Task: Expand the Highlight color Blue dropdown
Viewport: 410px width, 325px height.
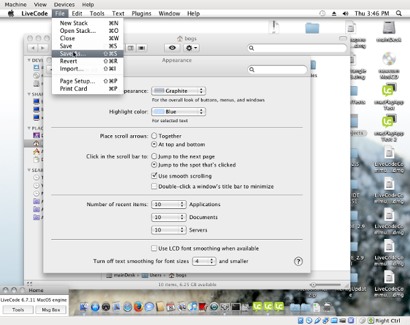Action: tap(178, 111)
